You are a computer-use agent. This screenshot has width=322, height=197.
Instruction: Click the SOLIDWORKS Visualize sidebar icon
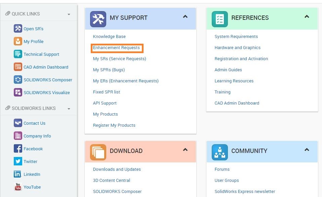[18, 92]
